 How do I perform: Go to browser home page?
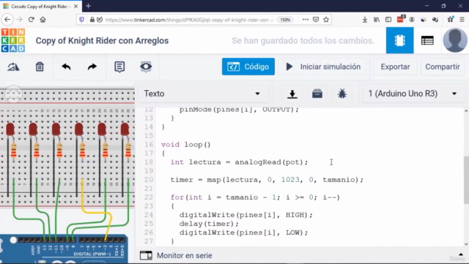coord(43,20)
